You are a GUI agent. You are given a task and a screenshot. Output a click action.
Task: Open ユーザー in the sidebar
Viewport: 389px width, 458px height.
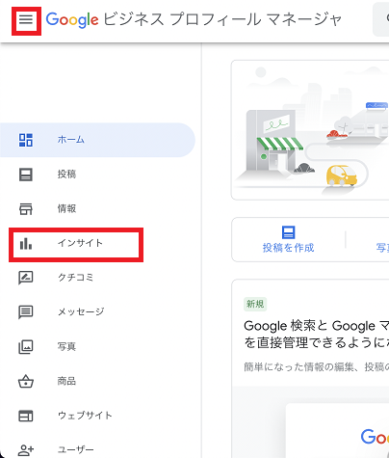click(x=97, y=450)
